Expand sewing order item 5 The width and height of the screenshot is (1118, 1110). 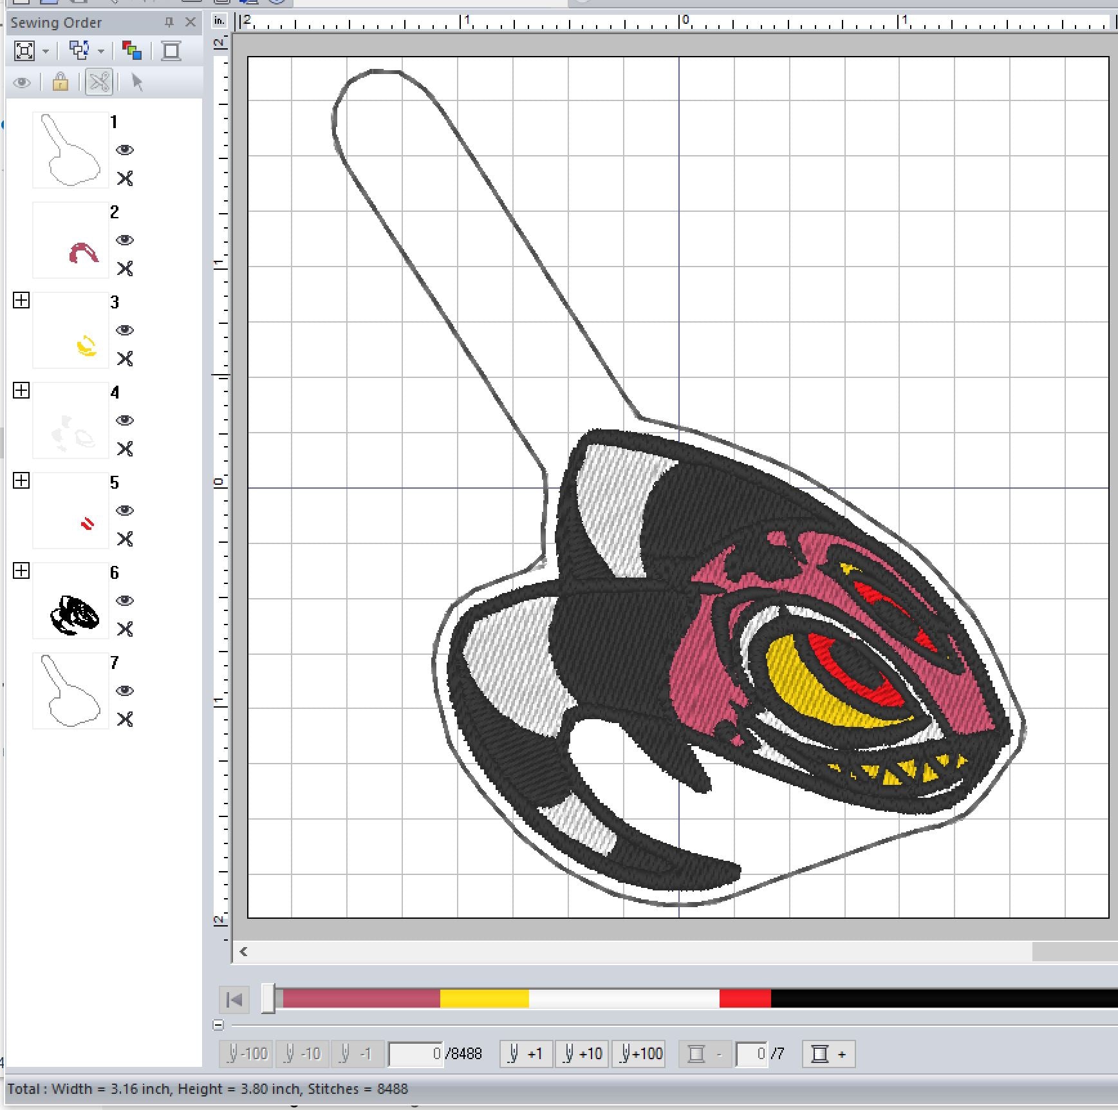[x=21, y=480]
